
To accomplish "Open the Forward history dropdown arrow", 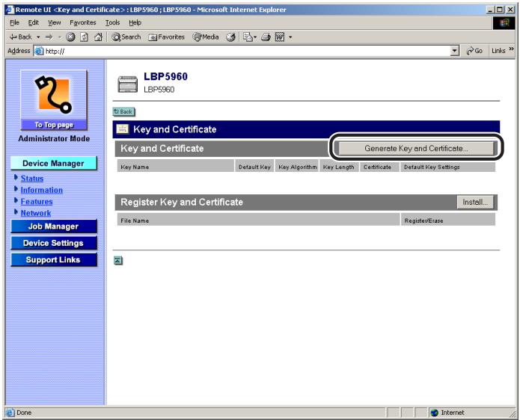I will click(60, 37).
